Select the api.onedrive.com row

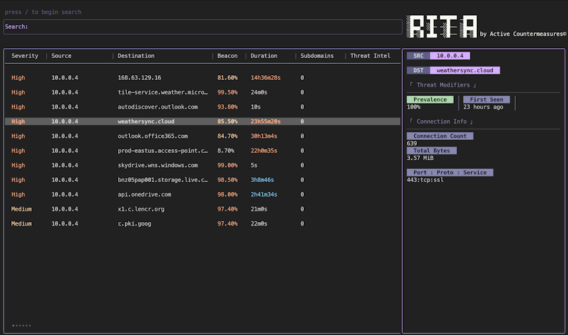click(x=203, y=195)
